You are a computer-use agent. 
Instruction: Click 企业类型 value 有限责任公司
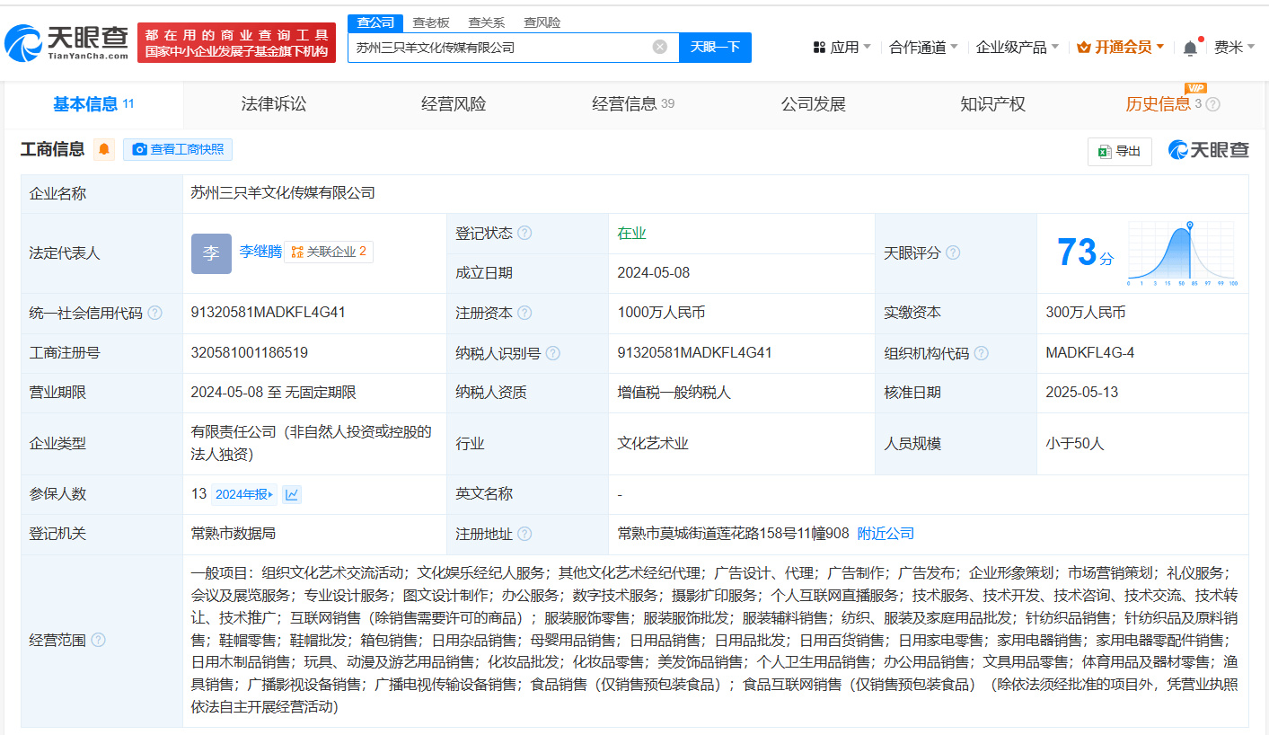click(x=312, y=443)
